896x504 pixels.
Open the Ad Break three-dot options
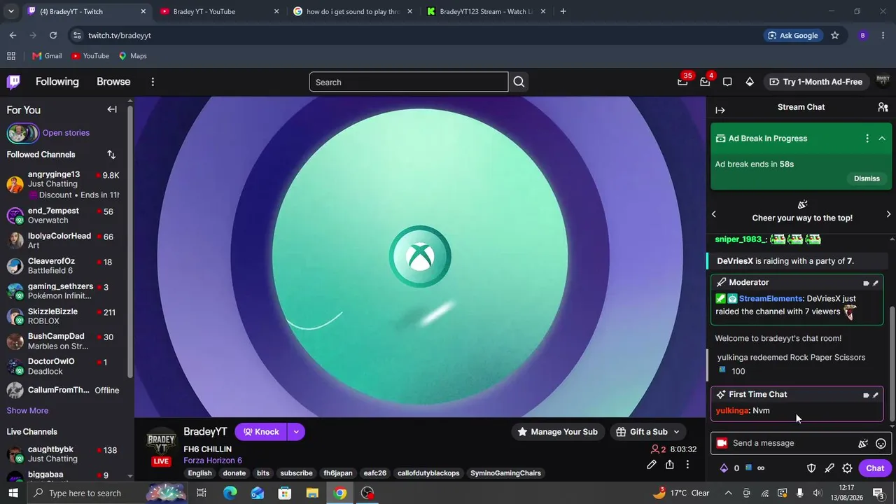point(867,139)
